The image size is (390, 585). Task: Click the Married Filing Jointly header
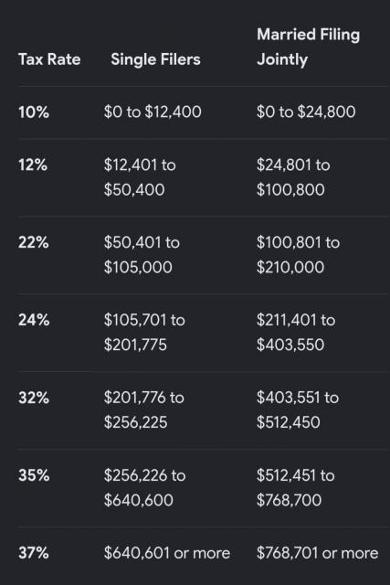click(x=309, y=47)
